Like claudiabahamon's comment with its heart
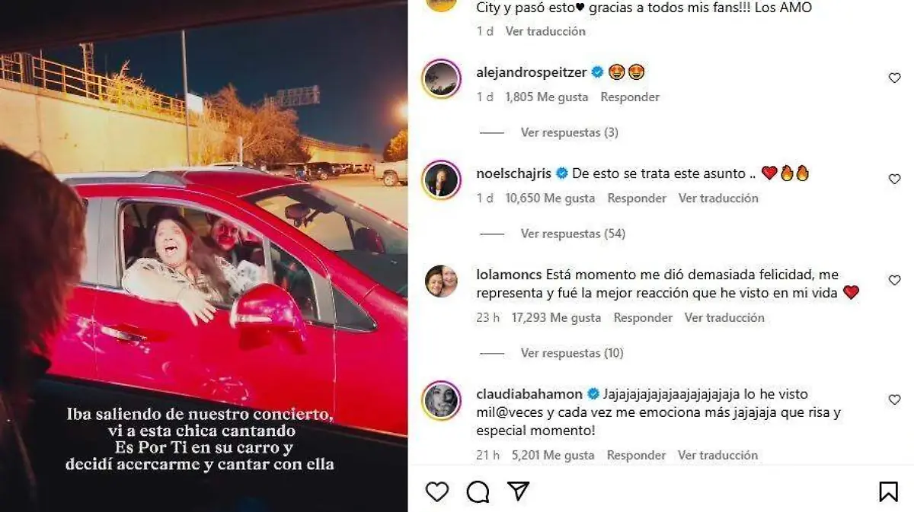 (894, 399)
